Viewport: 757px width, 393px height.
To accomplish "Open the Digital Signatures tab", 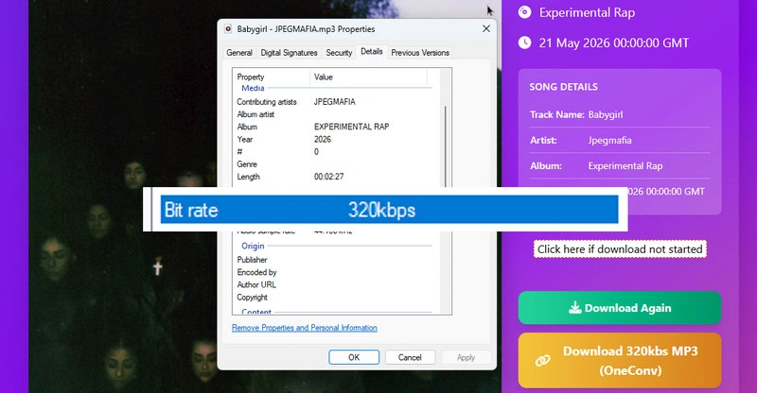I will (x=289, y=53).
